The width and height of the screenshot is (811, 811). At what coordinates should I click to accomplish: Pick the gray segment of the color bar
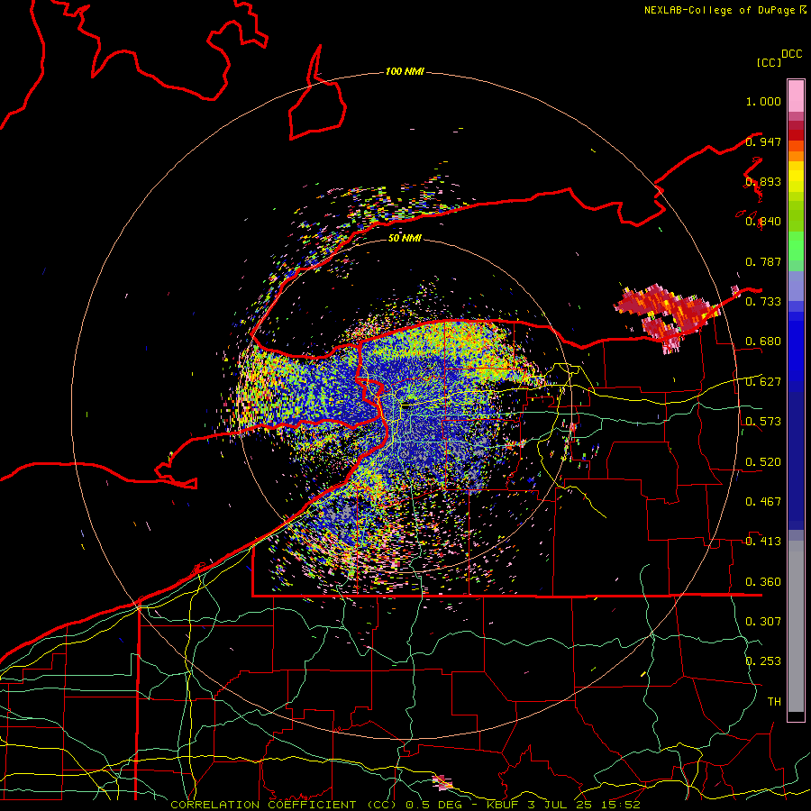click(x=796, y=626)
